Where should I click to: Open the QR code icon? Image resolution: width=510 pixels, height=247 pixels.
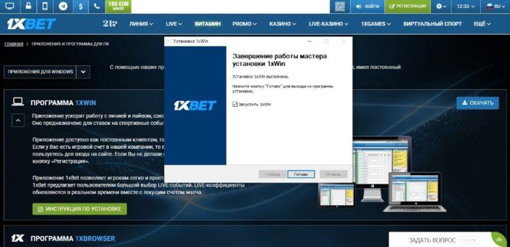pyautogui.click(x=340, y=6)
